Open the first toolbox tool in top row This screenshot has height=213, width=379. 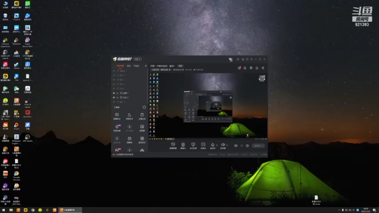click(117, 116)
